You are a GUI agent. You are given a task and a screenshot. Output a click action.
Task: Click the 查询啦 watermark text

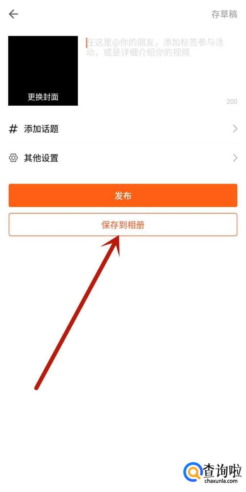(222, 470)
